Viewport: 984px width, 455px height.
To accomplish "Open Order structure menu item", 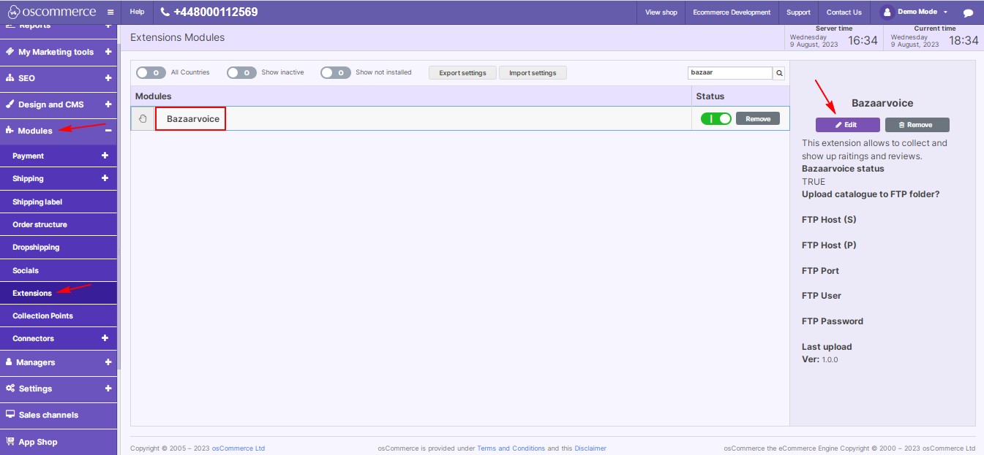I will [x=59, y=224].
